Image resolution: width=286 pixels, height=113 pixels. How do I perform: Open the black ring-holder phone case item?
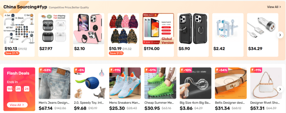click(x=193, y=29)
